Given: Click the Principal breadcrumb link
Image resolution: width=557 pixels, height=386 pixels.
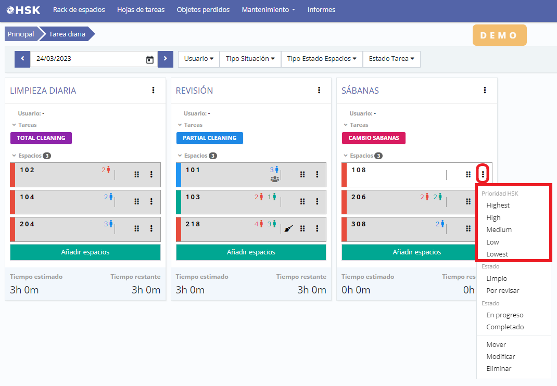Looking at the screenshot, I should 21,34.
